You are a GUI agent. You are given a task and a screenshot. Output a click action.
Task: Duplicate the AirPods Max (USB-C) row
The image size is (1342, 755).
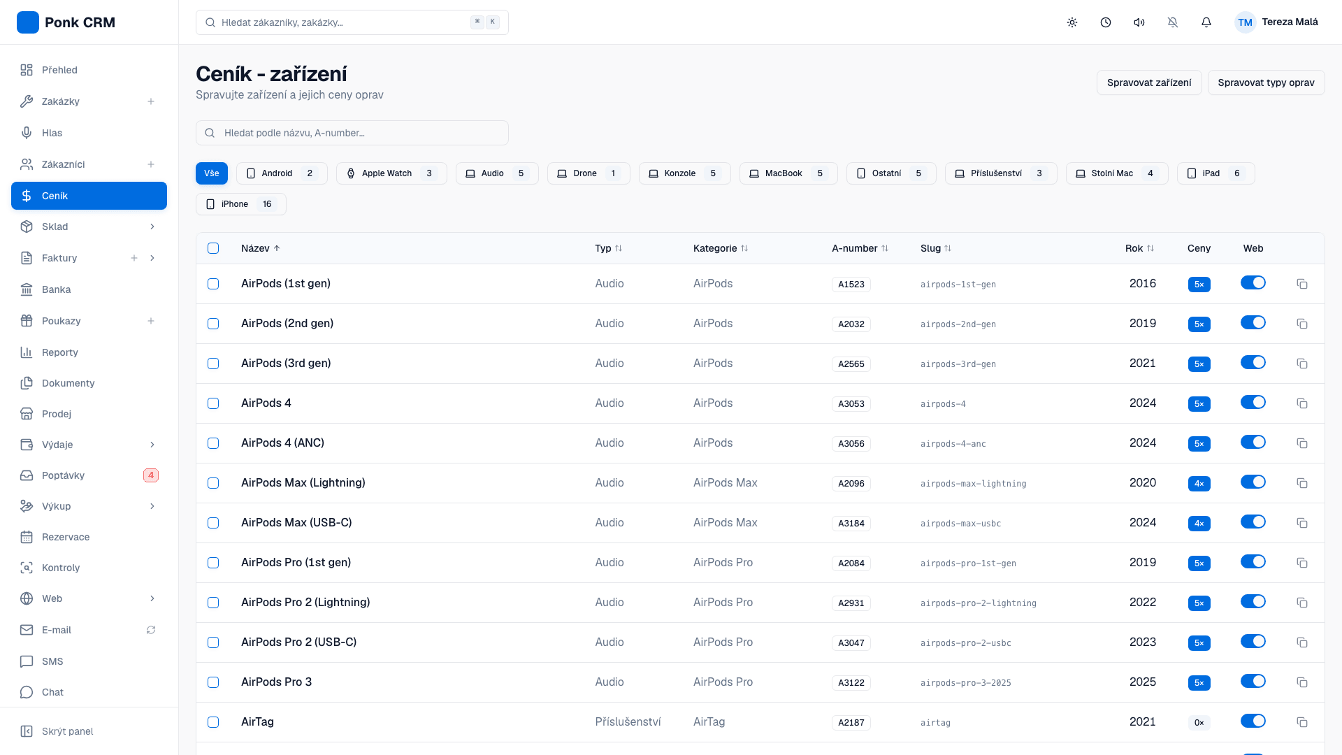click(x=1302, y=523)
